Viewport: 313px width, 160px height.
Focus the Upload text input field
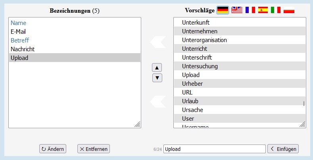214,149
